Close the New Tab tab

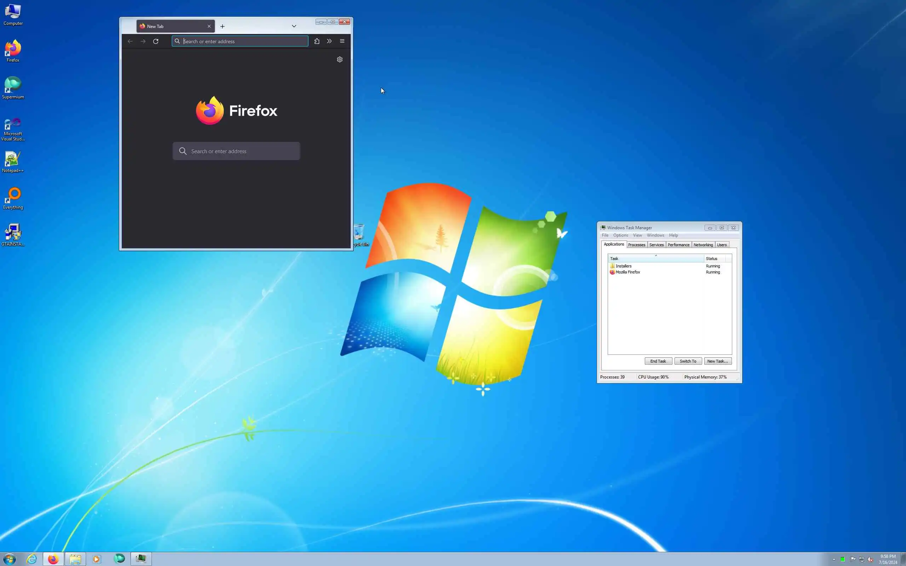pyautogui.click(x=209, y=26)
